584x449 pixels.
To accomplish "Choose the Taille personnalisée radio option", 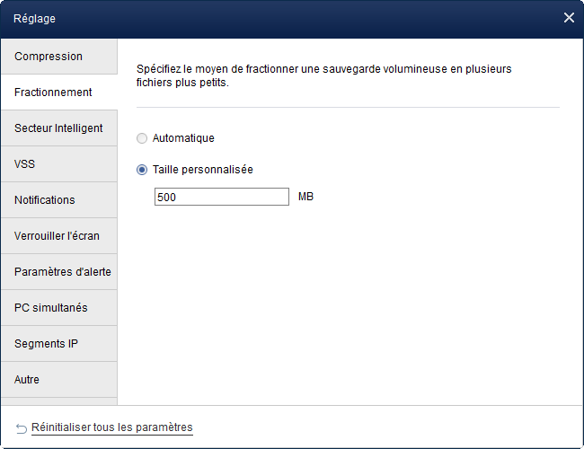I will [141, 170].
